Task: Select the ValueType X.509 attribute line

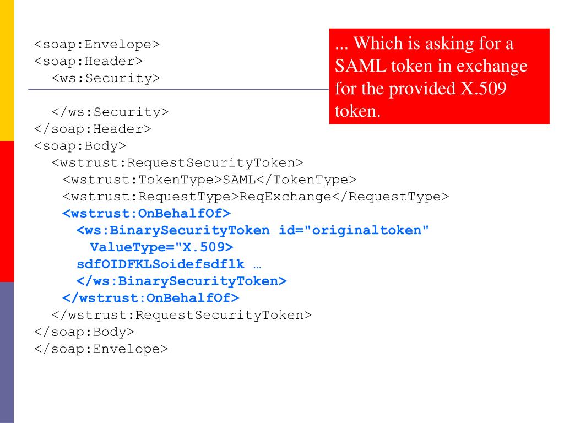Action: coord(161,247)
